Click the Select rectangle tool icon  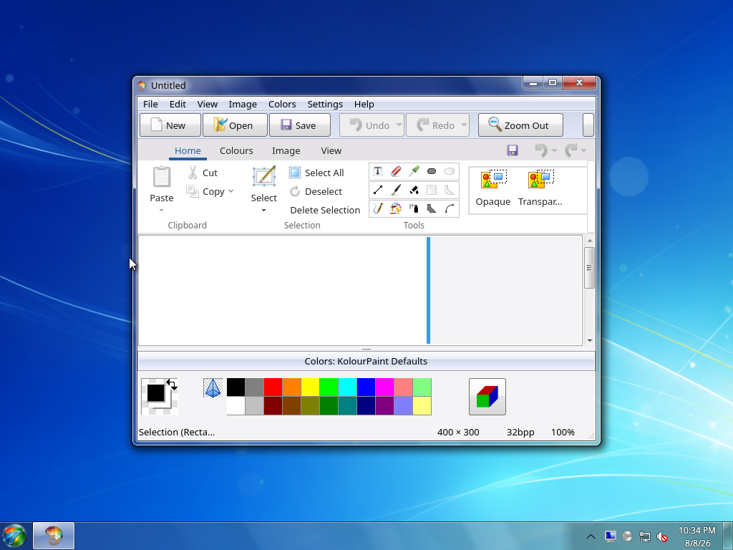264,177
